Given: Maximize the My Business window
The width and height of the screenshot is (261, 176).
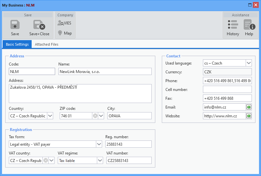Looking at the screenshot, I should click(250, 5).
